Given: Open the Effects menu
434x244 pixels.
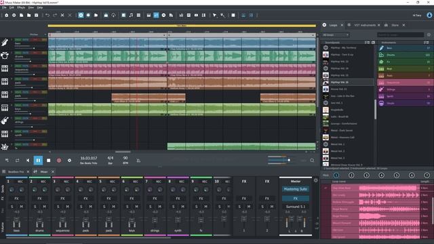Looking at the screenshot, I should (21, 7).
